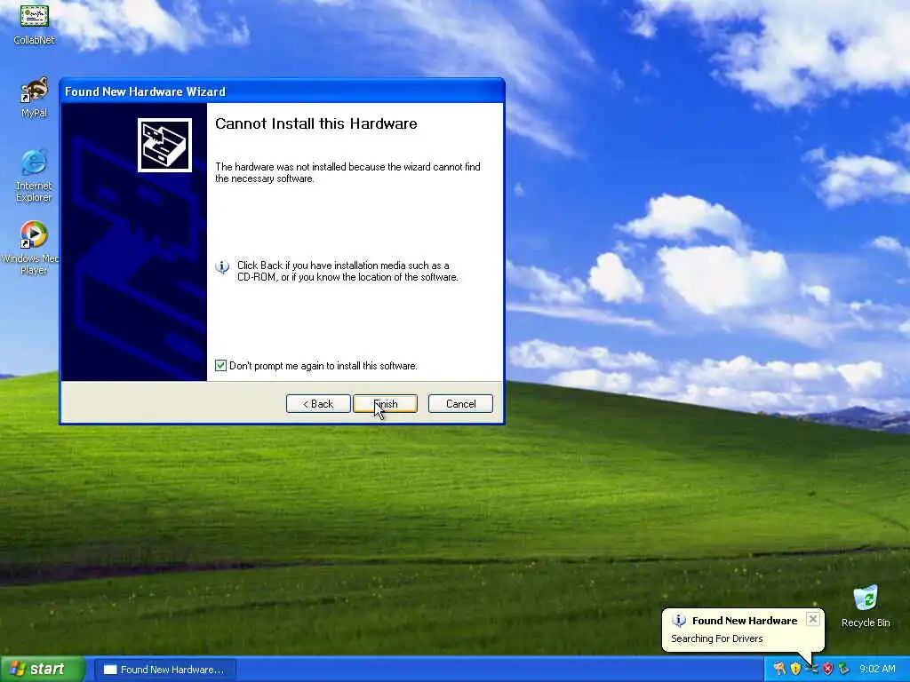Click the Safely Remove Hardware tray icon

[844, 669]
